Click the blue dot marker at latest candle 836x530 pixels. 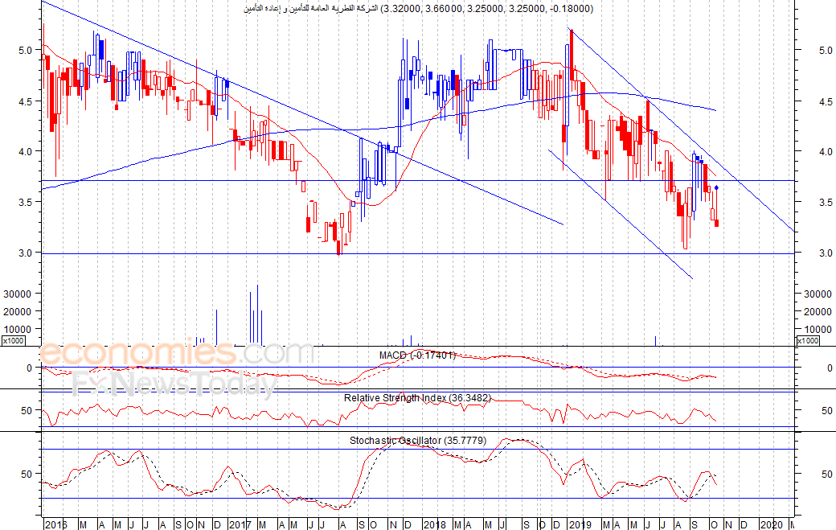tap(716, 187)
